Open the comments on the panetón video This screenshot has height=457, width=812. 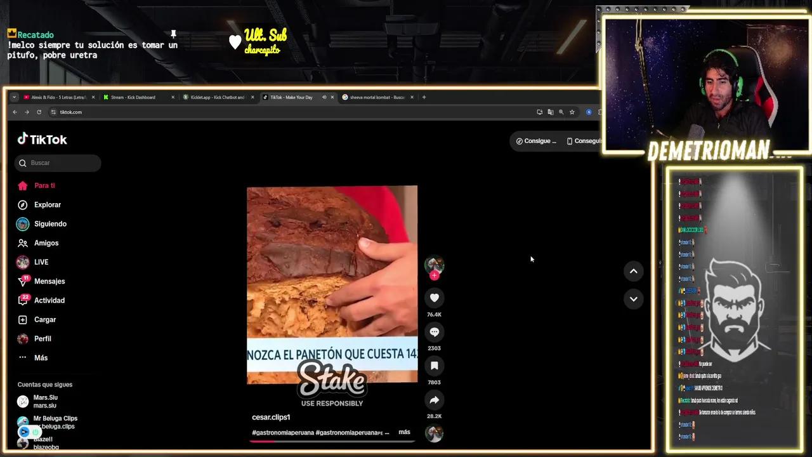tap(434, 331)
